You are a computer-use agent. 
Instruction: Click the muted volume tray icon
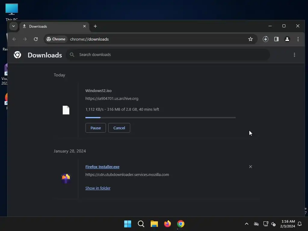[273, 224]
